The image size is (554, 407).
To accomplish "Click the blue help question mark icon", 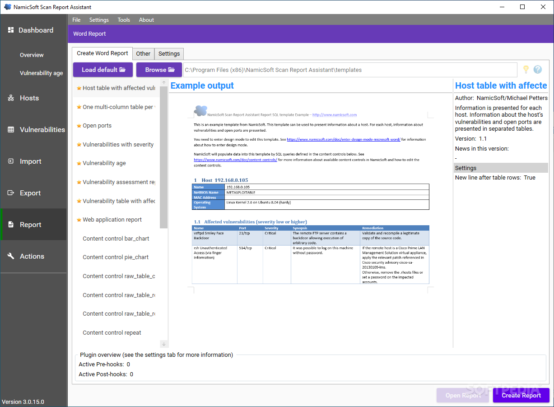I will [537, 69].
